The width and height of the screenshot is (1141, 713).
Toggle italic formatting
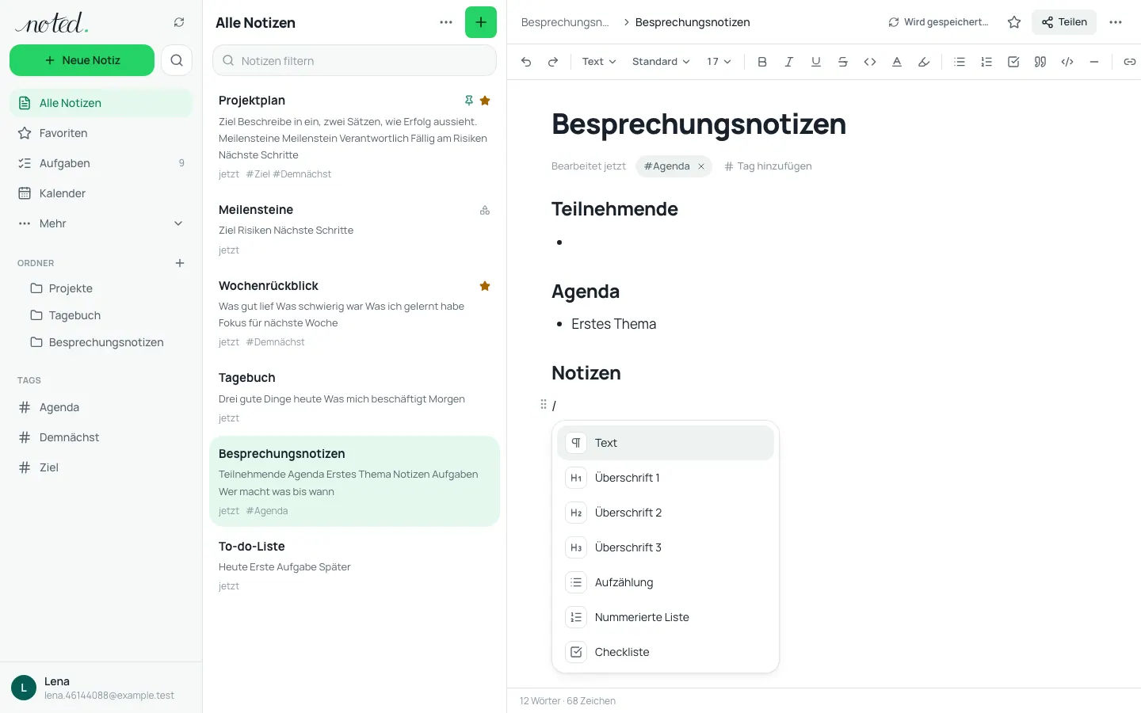(x=789, y=62)
